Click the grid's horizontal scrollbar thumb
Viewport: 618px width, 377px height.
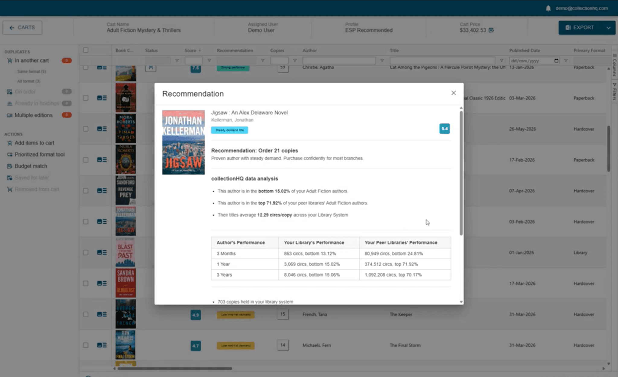[x=175, y=368]
